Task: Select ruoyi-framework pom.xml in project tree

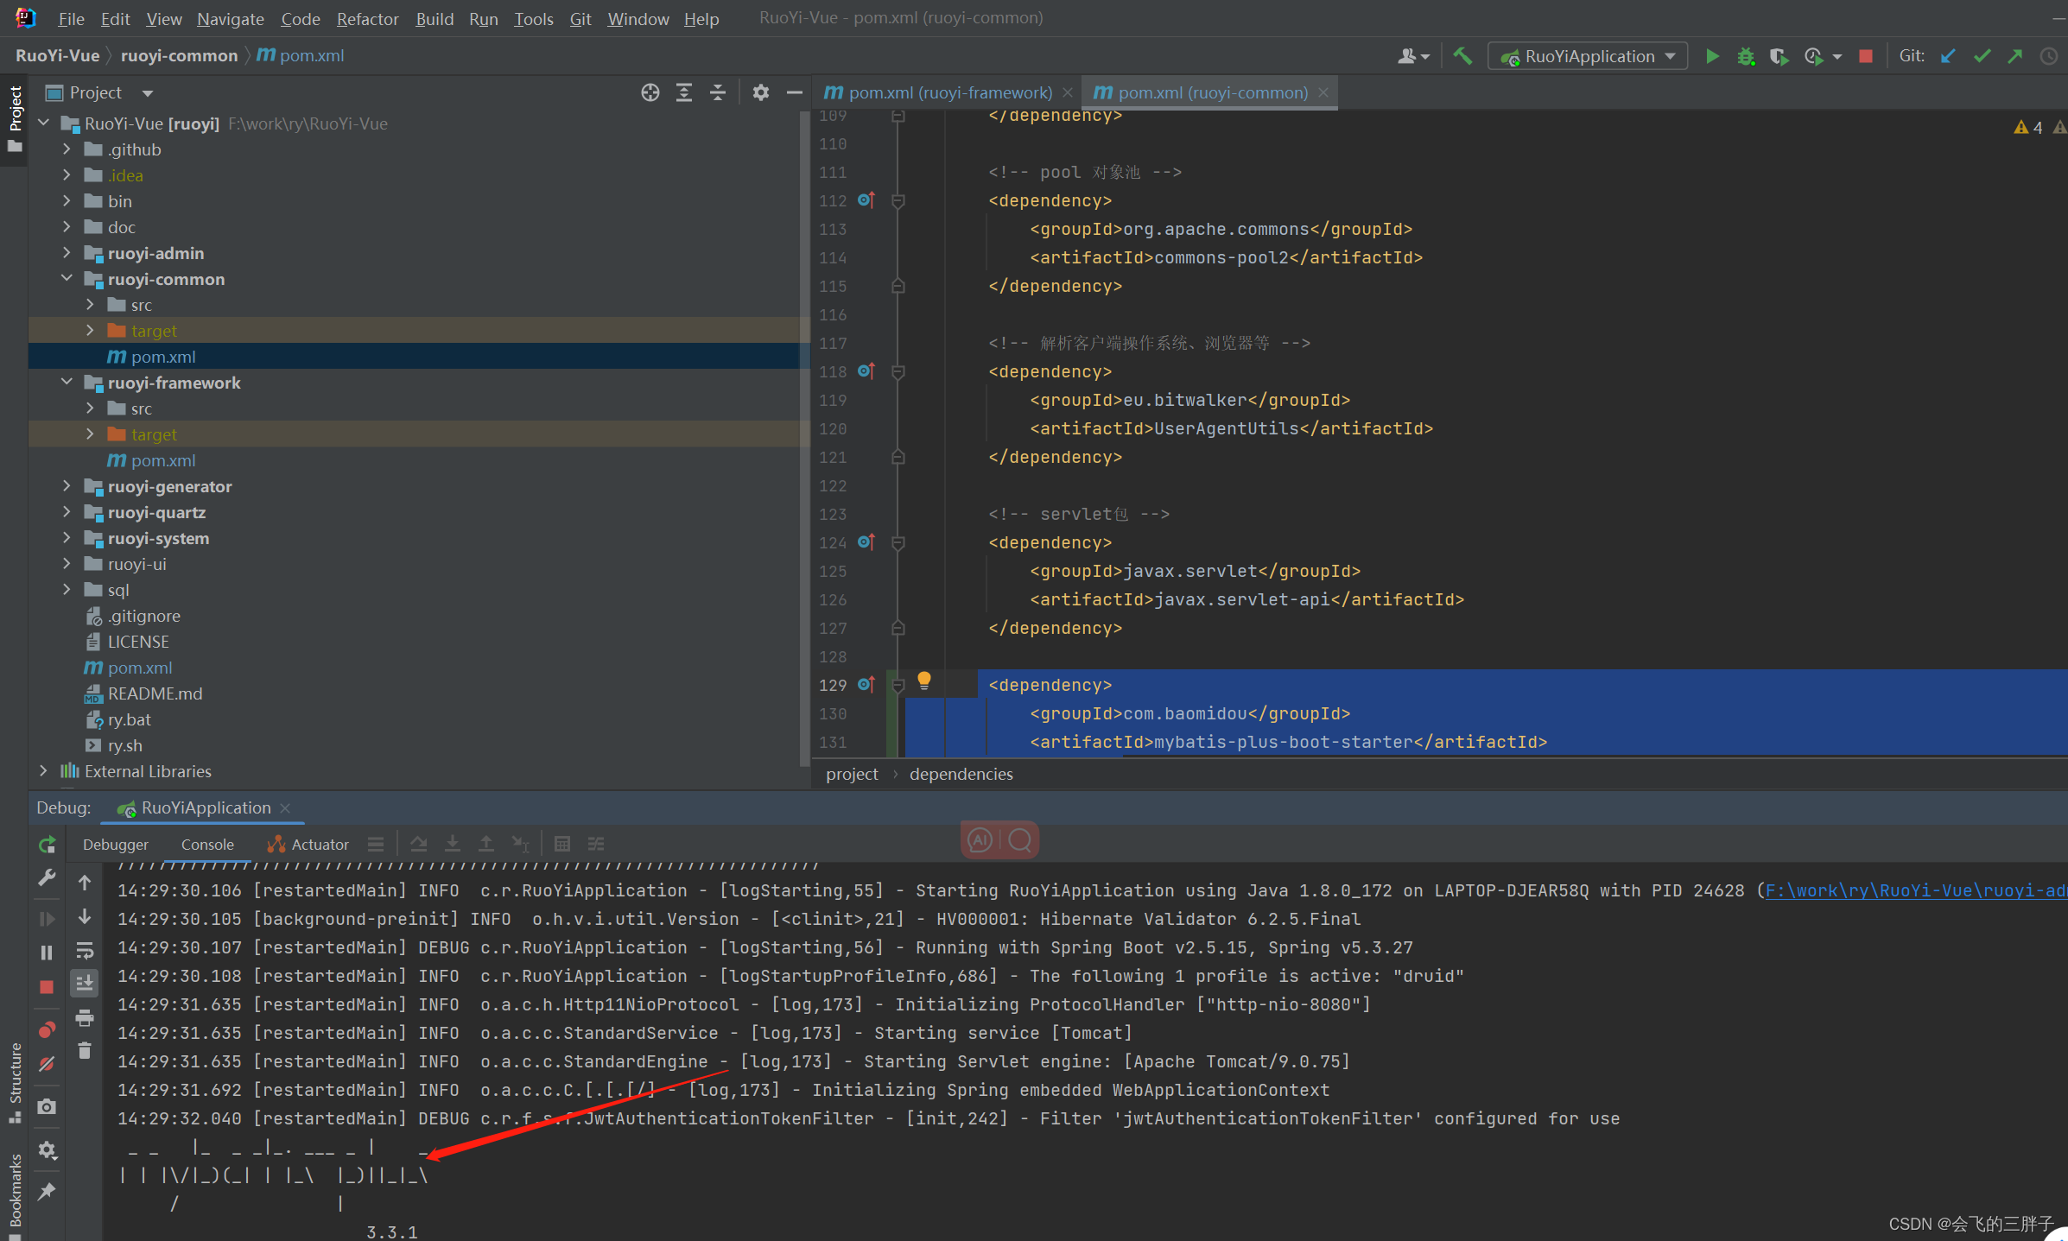Action: [163, 460]
